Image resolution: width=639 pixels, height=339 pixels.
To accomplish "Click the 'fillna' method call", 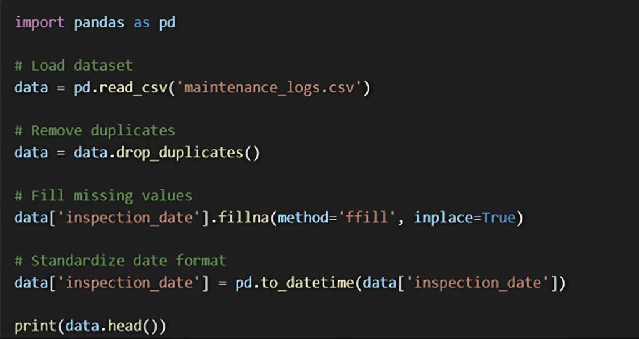I will (x=243, y=217).
